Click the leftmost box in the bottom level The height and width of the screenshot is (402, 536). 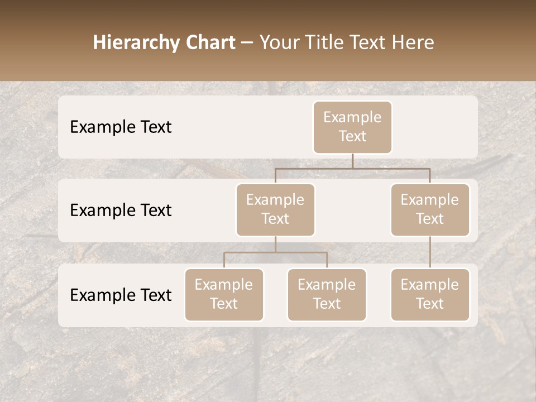pyautogui.click(x=224, y=294)
